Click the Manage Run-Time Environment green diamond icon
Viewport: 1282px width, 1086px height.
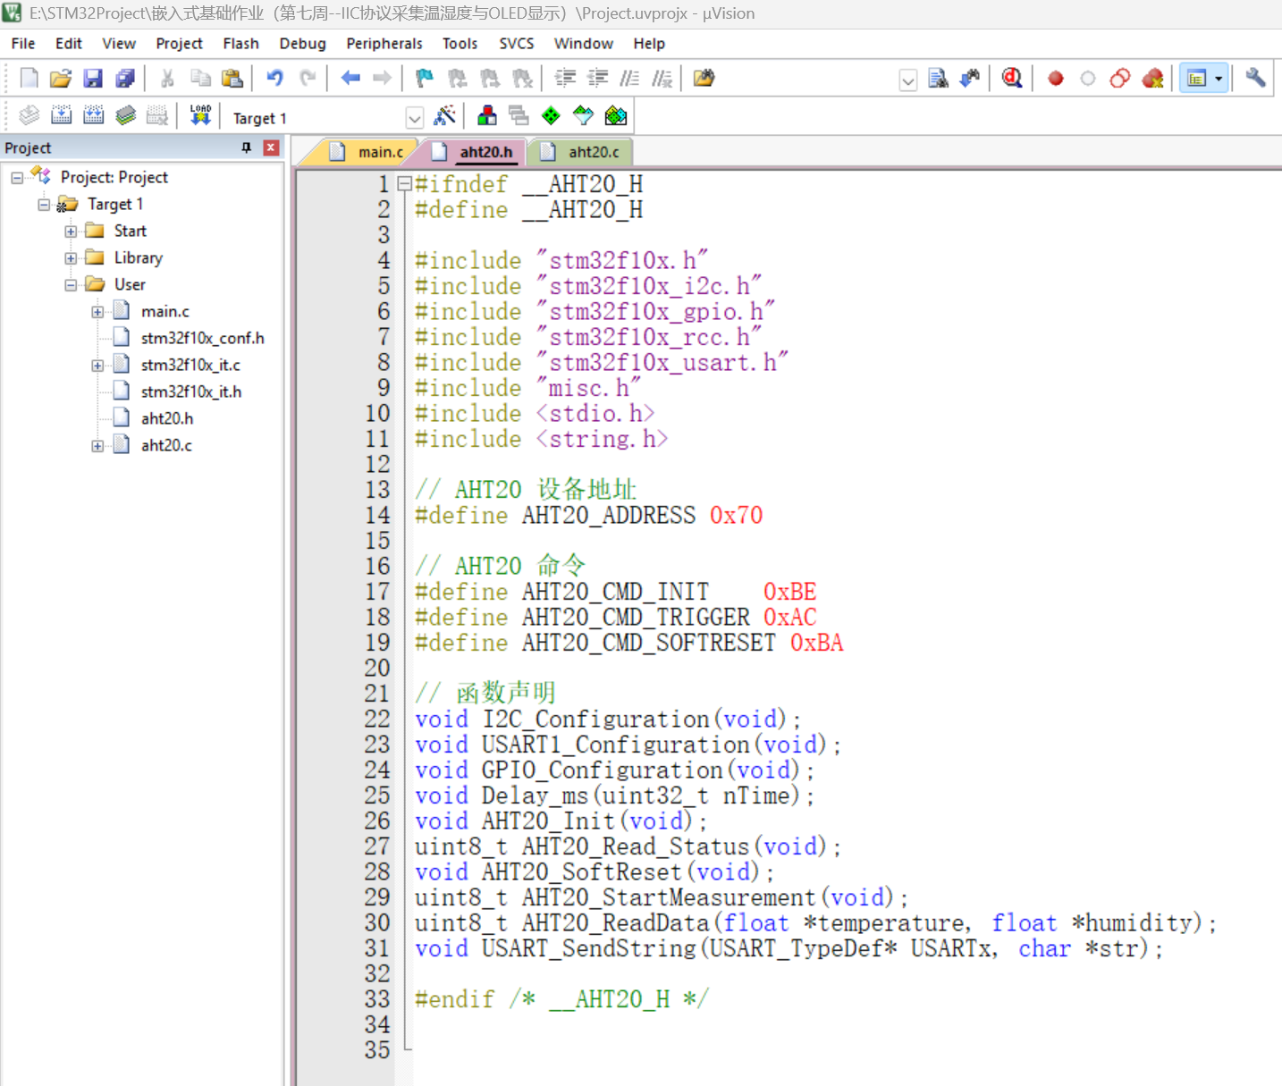552,115
